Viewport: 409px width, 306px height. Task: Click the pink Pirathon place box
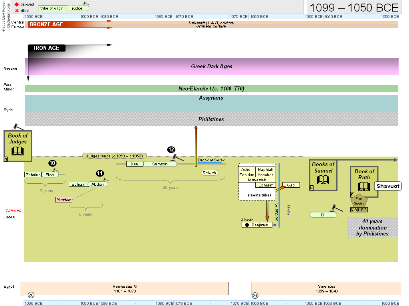(64, 200)
